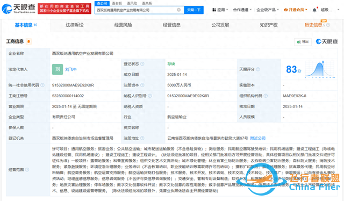Click the credit code 91532800MAE9E92K8R under 统一社会信用代码
The image size is (344, 201).
pos(73,85)
